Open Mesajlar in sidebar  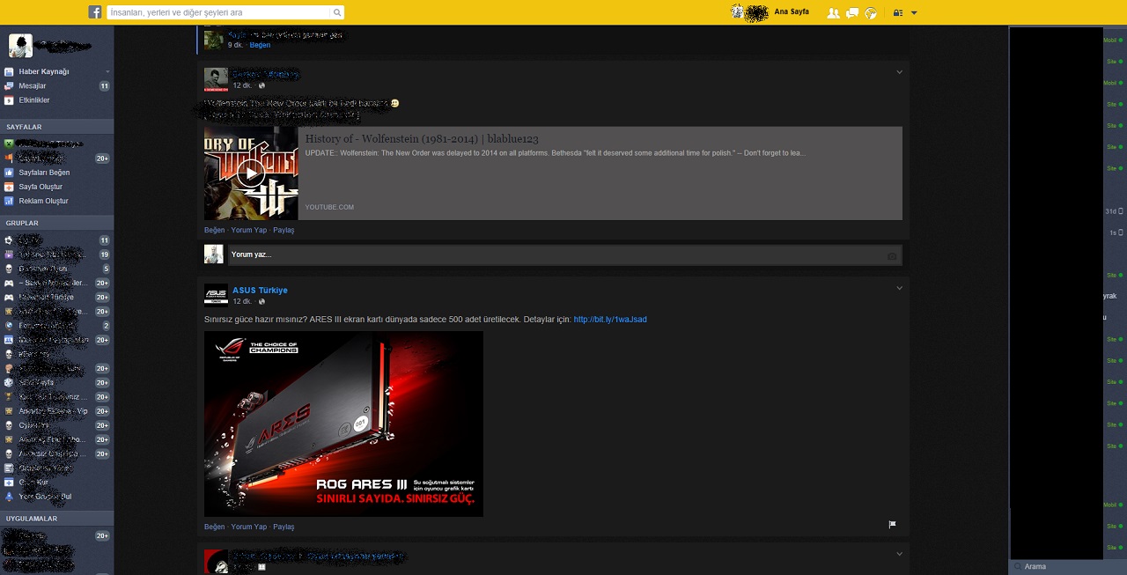[33, 86]
